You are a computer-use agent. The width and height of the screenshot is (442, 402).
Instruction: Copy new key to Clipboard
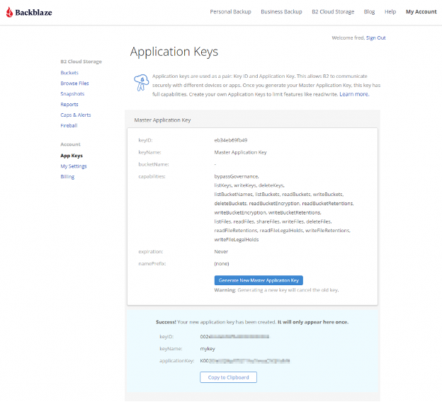[x=228, y=377]
